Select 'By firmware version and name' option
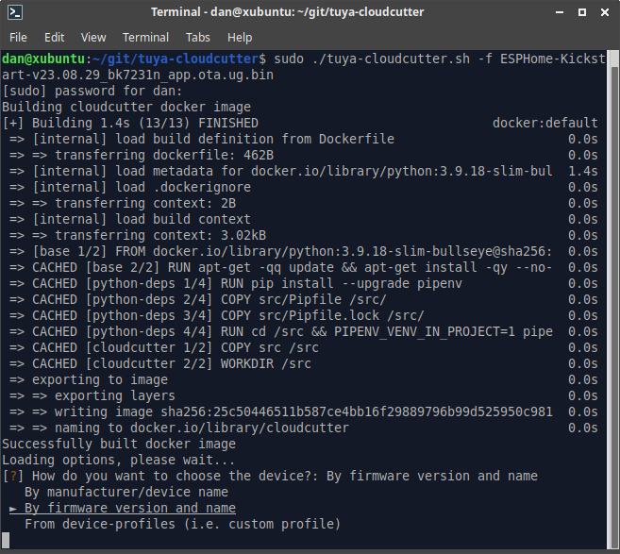The image size is (620, 554). 129,508
